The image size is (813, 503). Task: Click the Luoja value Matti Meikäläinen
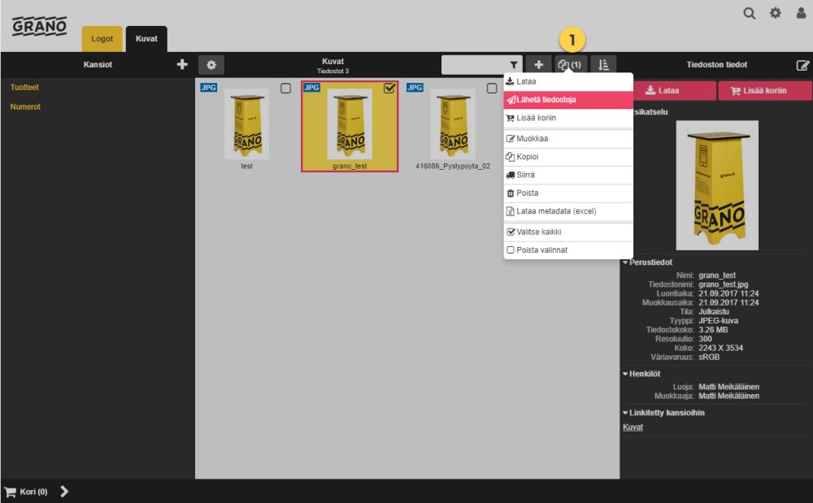click(728, 387)
